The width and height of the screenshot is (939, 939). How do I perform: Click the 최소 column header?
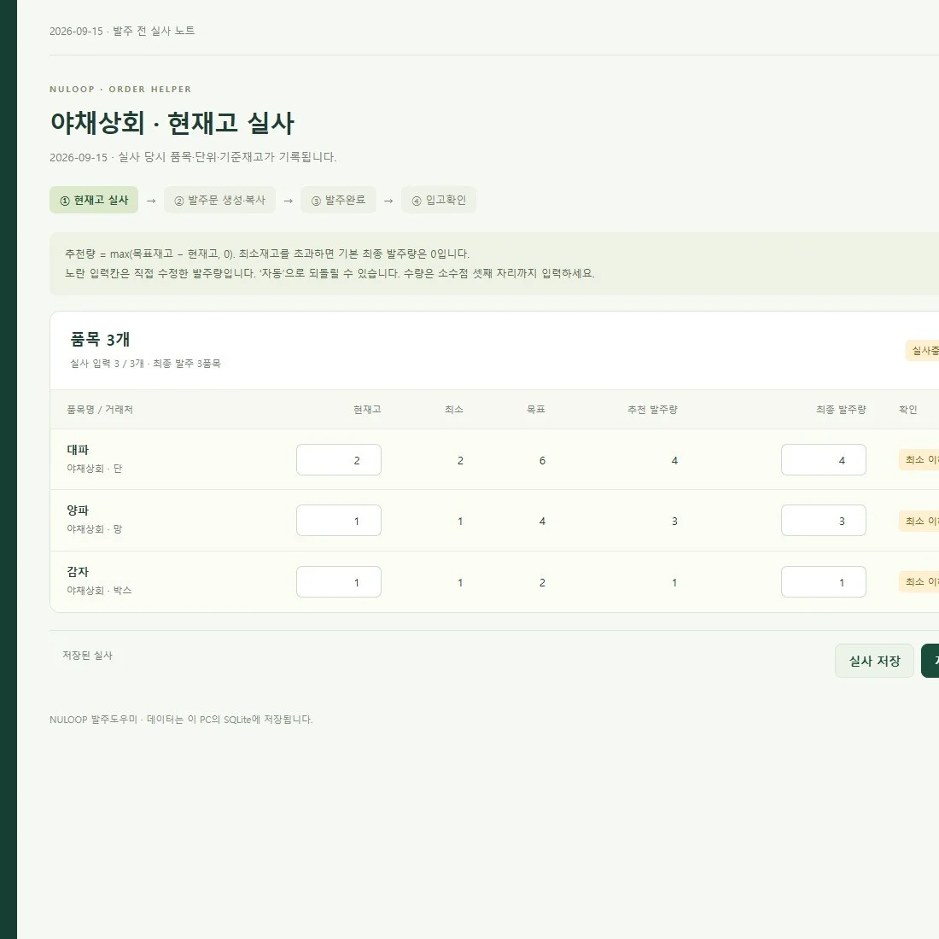click(454, 410)
